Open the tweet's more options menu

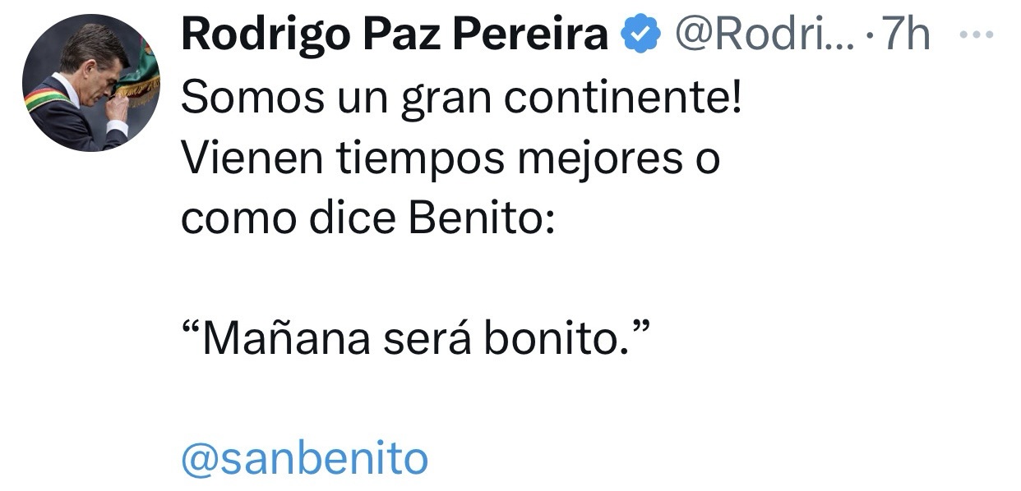977,34
